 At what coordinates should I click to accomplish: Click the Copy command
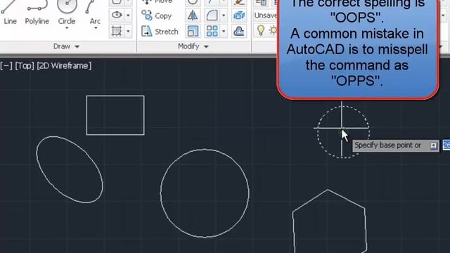[156, 15]
